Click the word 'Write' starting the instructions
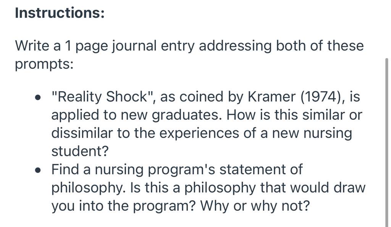This screenshot has width=391, height=227. (x=32, y=46)
